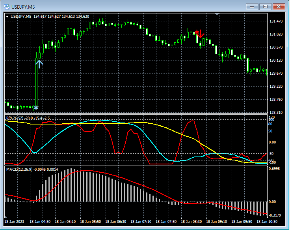This screenshot has height=230, width=290.
Task: Select the red star marker near the peak
Action: [x=196, y=32]
